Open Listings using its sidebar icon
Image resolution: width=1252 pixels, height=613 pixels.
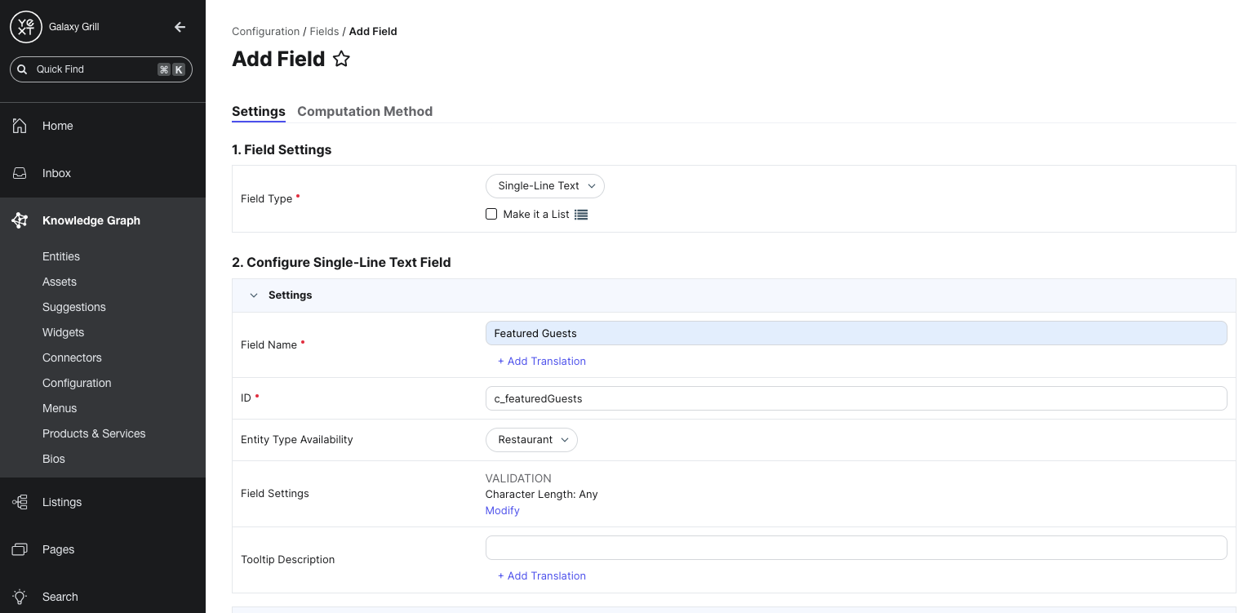coord(20,502)
